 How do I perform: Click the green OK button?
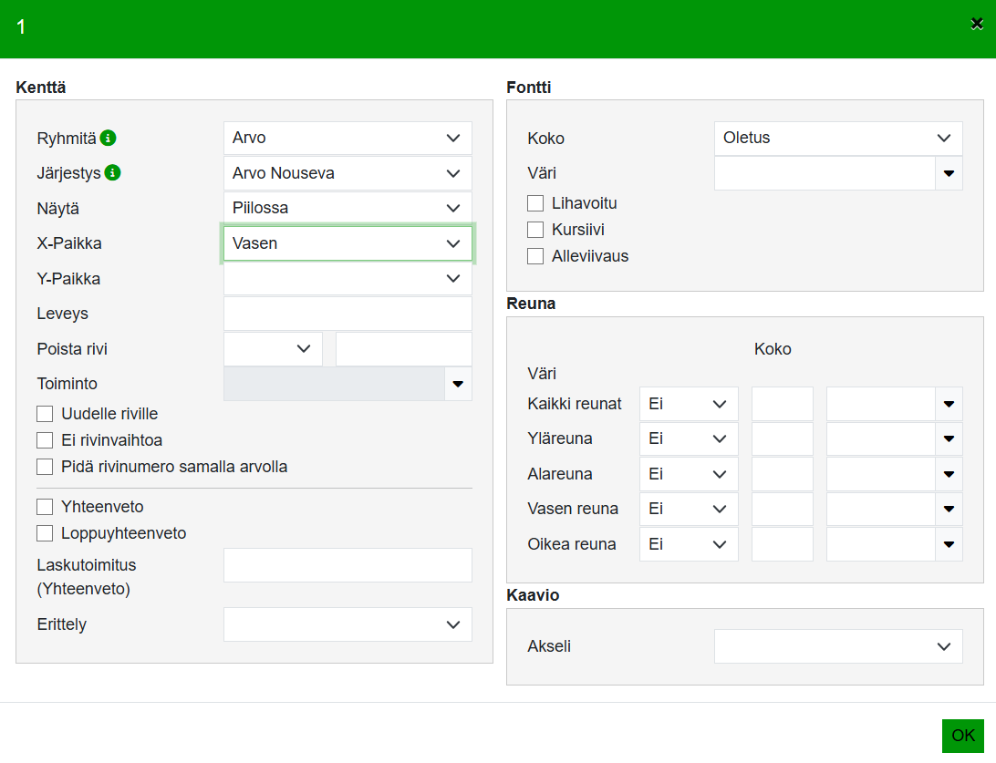[x=963, y=736]
